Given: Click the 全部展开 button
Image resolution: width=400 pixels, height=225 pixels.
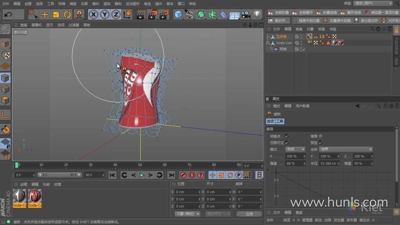Looking at the screenshot, I should 303,12.
